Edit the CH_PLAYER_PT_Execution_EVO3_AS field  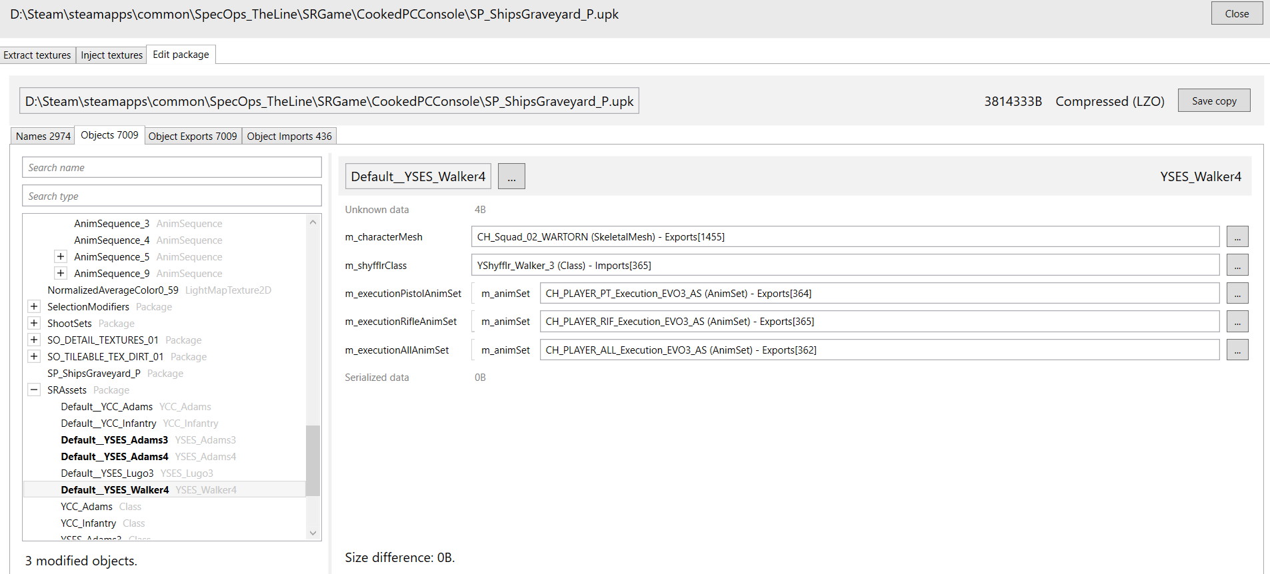[879, 294]
